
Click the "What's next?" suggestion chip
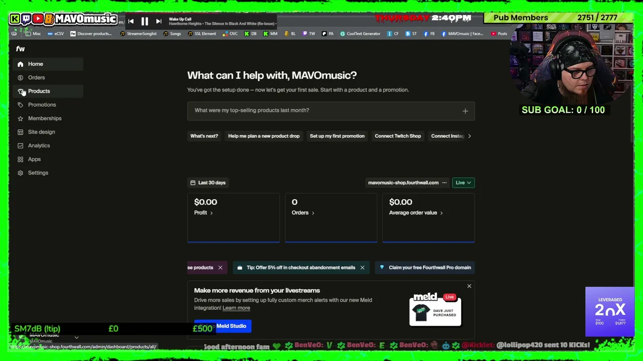tap(204, 136)
